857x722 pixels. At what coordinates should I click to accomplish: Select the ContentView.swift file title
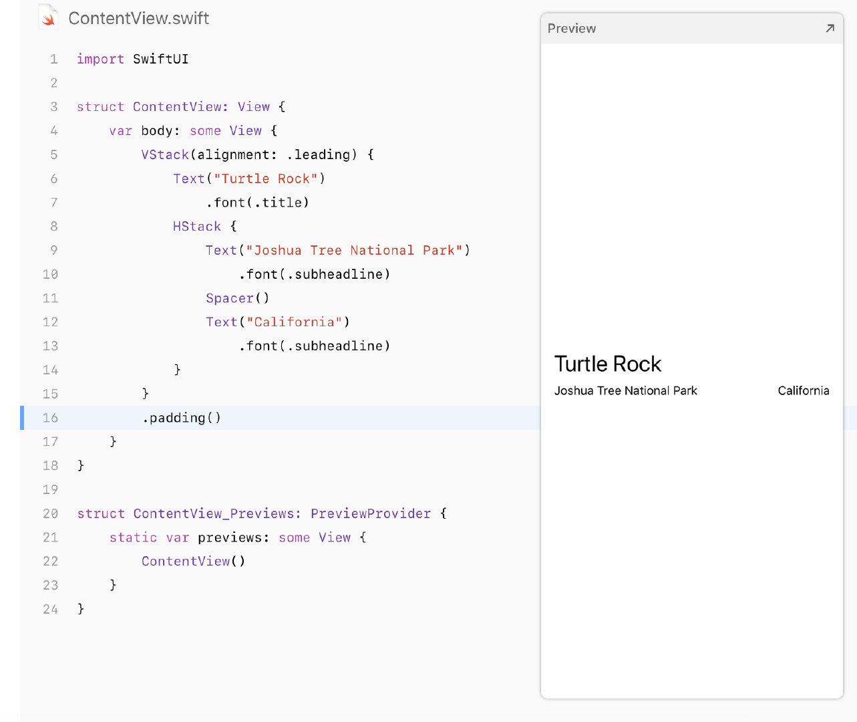click(x=139, y=18)
